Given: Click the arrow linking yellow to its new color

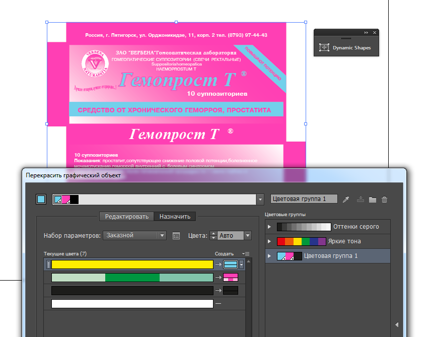Looking at the screenshot, I should pos(218,264).
